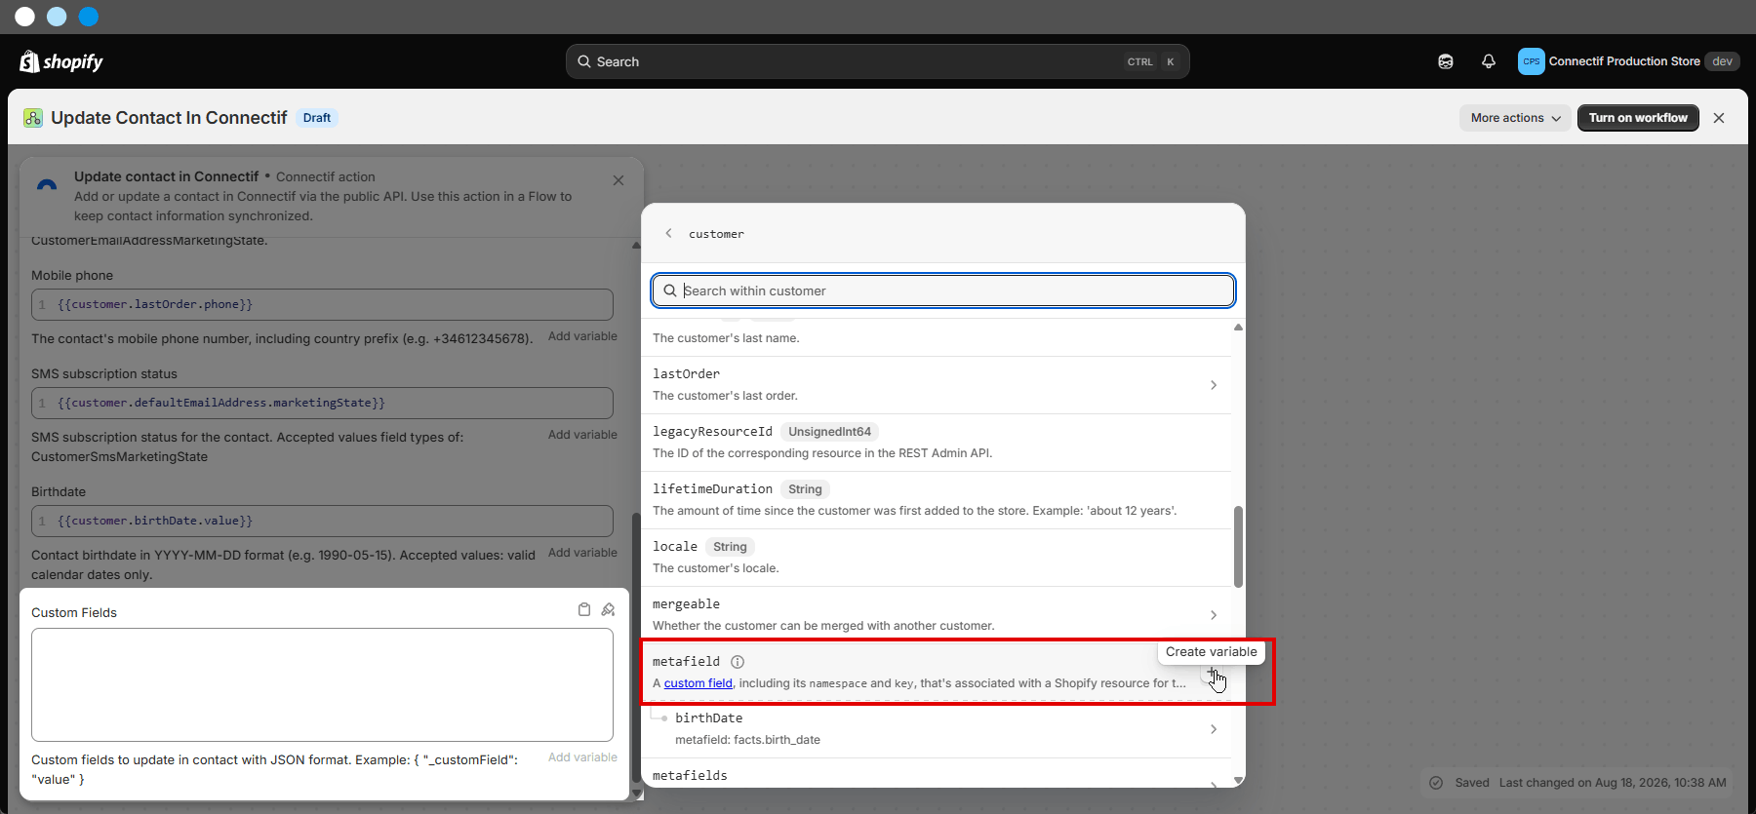This screenshot has width=1756, height=814.
Task: Click the workflow app icon beside the title
Action: point(33,118)
